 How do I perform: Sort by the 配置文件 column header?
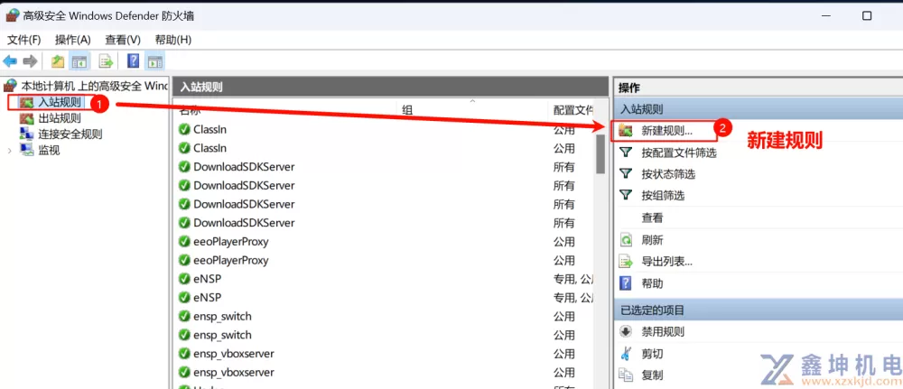coord(573,110)
